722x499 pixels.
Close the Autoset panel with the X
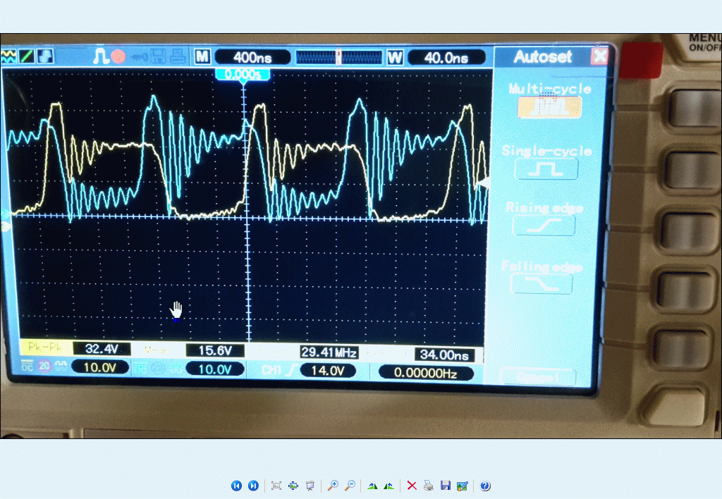[599, 56]
